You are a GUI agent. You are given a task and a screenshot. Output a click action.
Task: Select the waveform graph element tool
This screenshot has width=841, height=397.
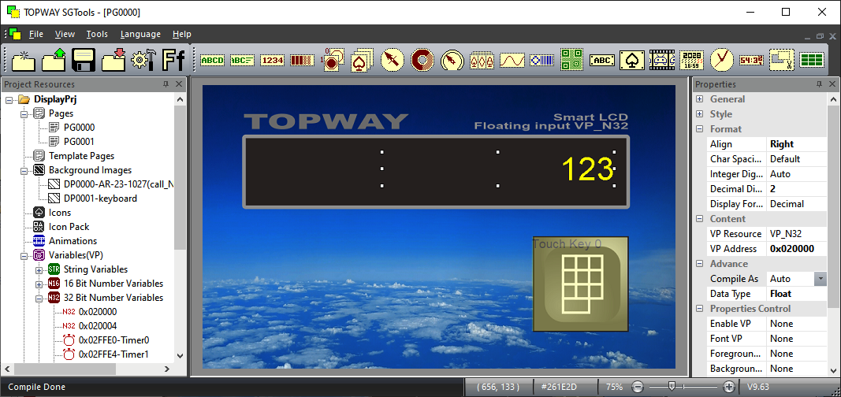[x=512, y=60]
